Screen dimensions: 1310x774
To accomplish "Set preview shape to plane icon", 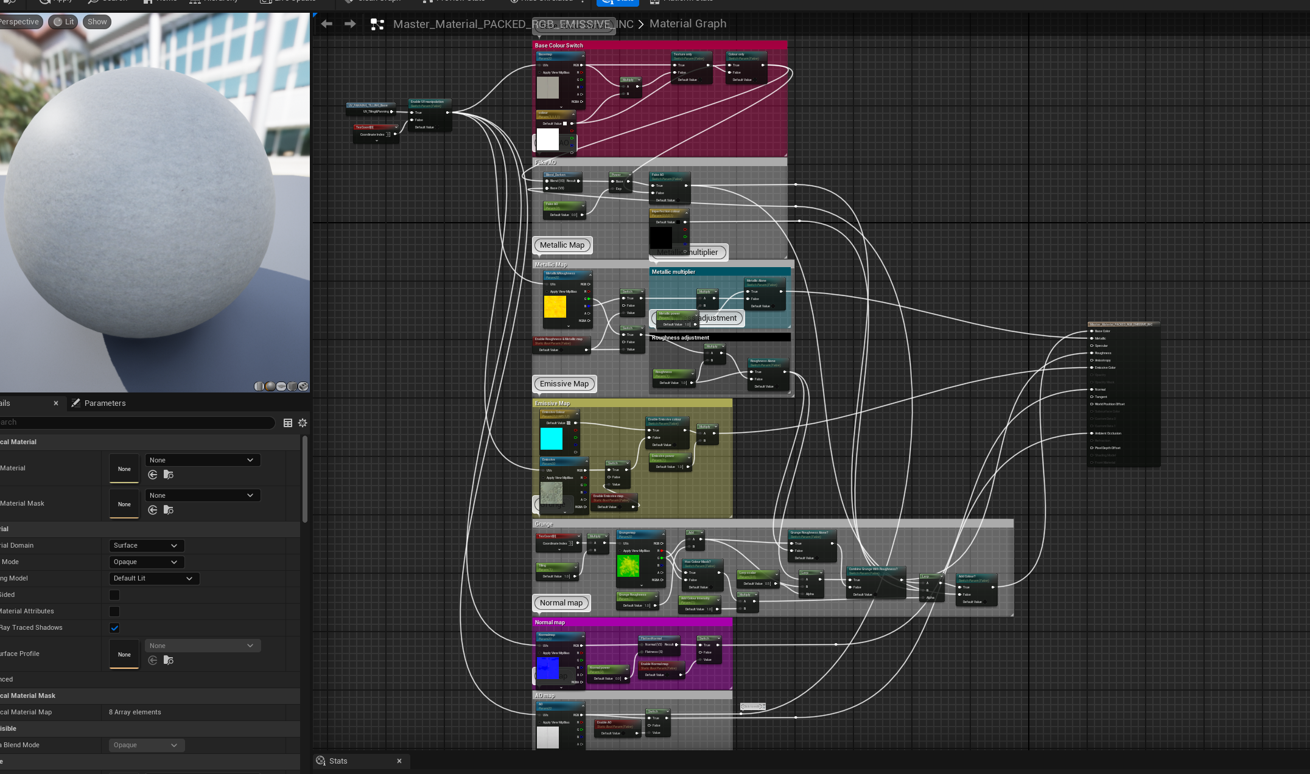I will click(x=281, y=386).
